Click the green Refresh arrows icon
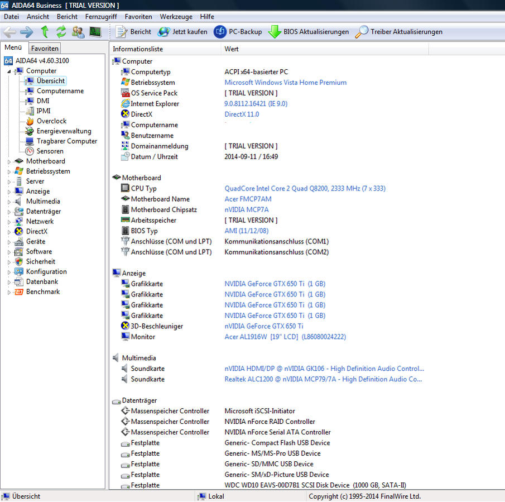This screenshot has height=502, width=505. (x=61, y=32)
